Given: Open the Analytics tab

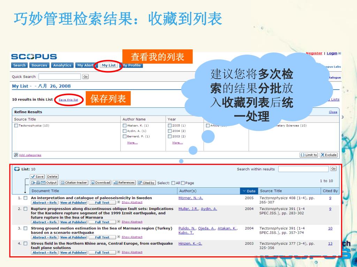Looking at the screenshot, I should coord(62,65).
